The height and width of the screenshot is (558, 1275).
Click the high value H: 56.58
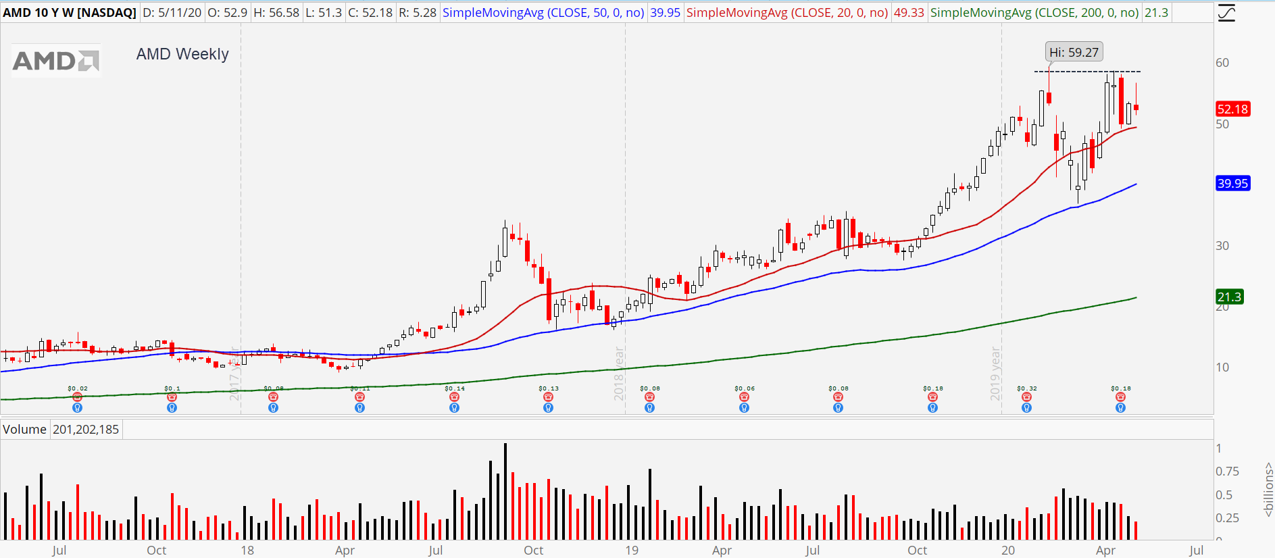(276, 13)
